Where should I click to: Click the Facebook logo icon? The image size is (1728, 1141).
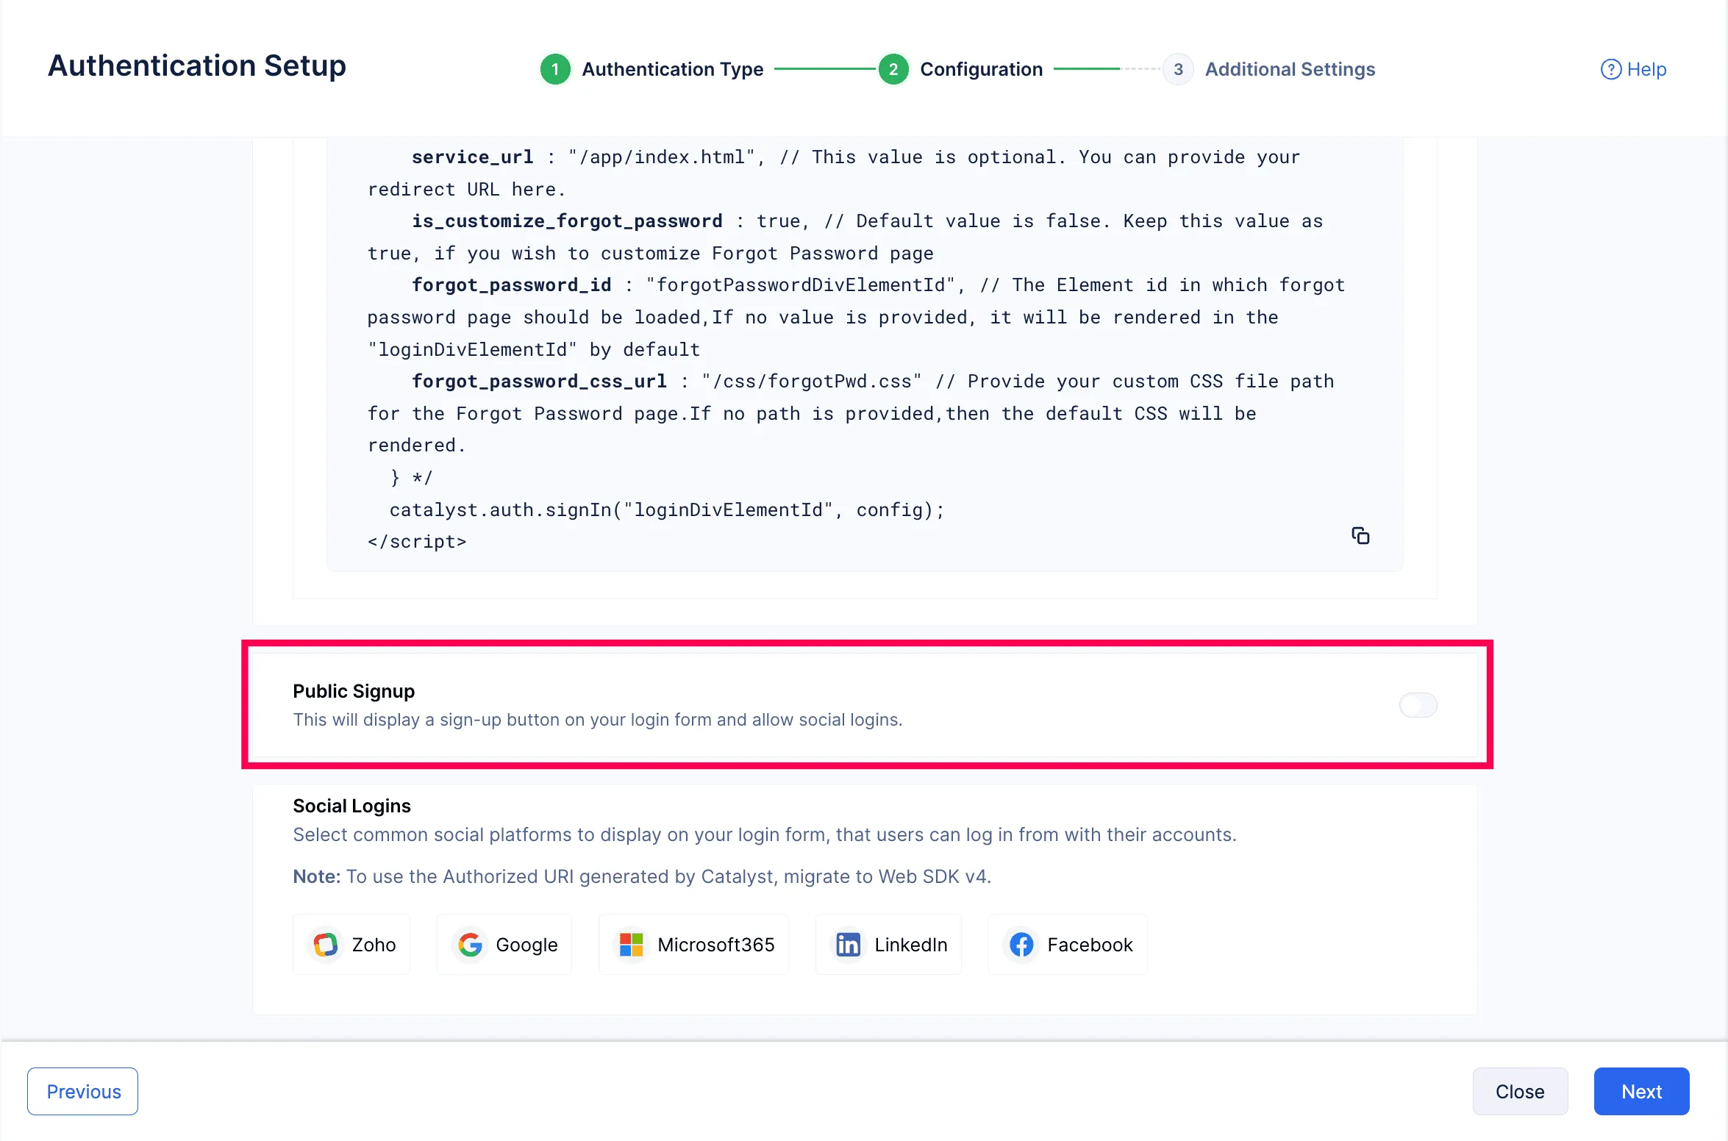(1021, 944)
